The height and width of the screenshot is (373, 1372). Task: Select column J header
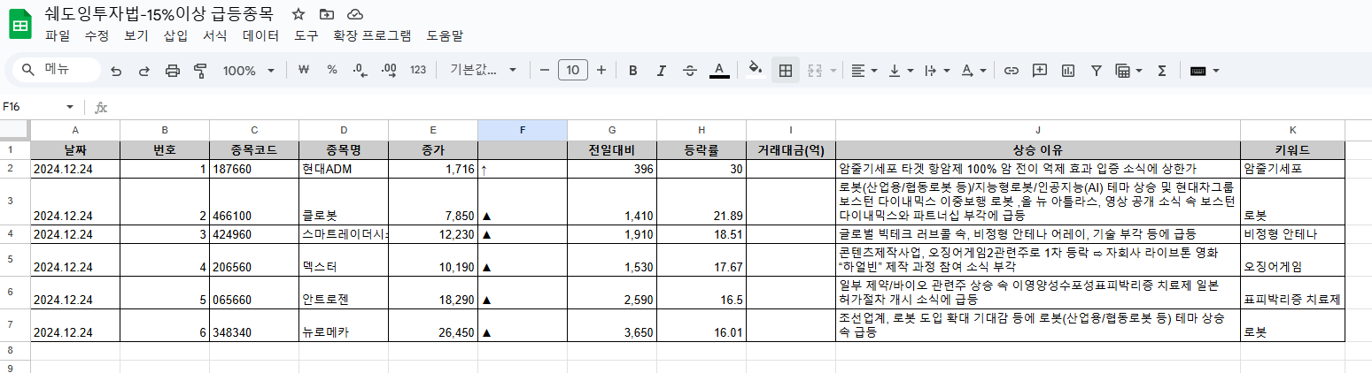tap(1037, 130)
